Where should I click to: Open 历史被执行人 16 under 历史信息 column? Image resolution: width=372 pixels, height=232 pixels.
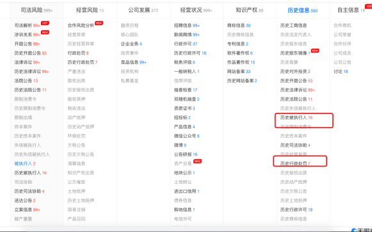296,117
